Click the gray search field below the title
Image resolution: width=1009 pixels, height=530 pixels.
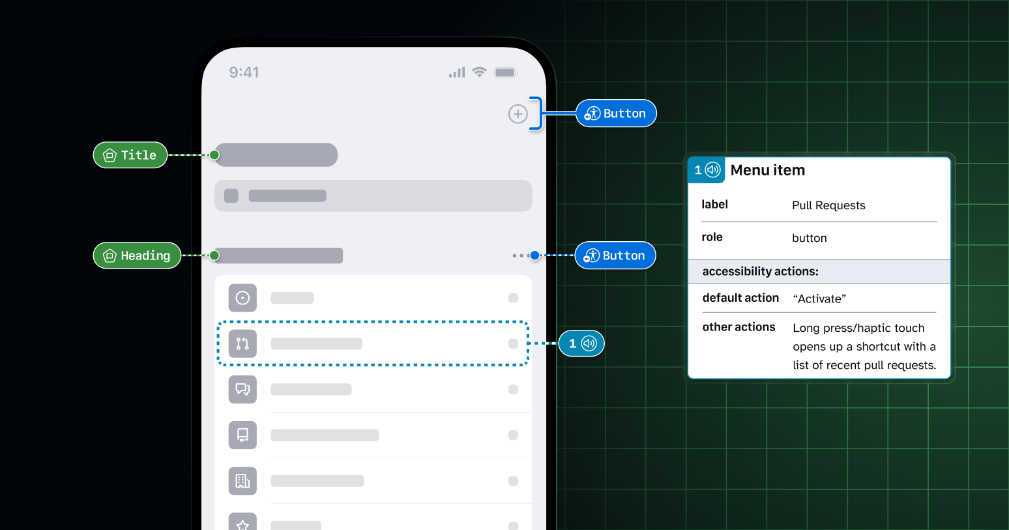(x=373, y=196)
